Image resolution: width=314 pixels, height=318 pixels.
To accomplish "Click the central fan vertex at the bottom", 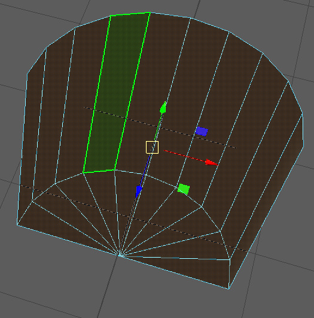I will (121, 256).
